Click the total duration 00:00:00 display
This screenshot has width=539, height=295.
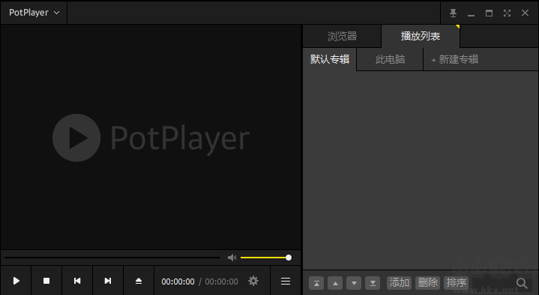pos(221,282)
